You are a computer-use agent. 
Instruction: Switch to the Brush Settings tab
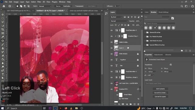click(163, 12)
